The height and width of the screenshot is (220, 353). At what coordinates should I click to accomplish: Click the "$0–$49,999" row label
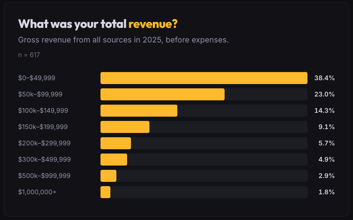click(x=37, y=78)
